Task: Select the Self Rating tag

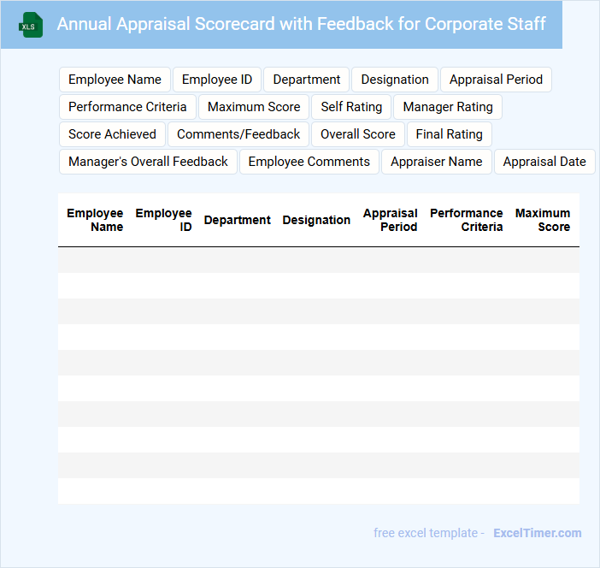Action: [x=351, y=107]
